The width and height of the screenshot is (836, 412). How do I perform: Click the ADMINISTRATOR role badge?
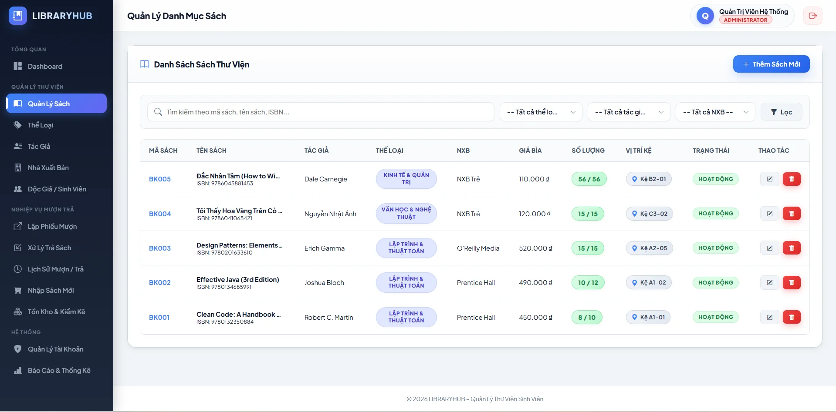tap(745, 20)
